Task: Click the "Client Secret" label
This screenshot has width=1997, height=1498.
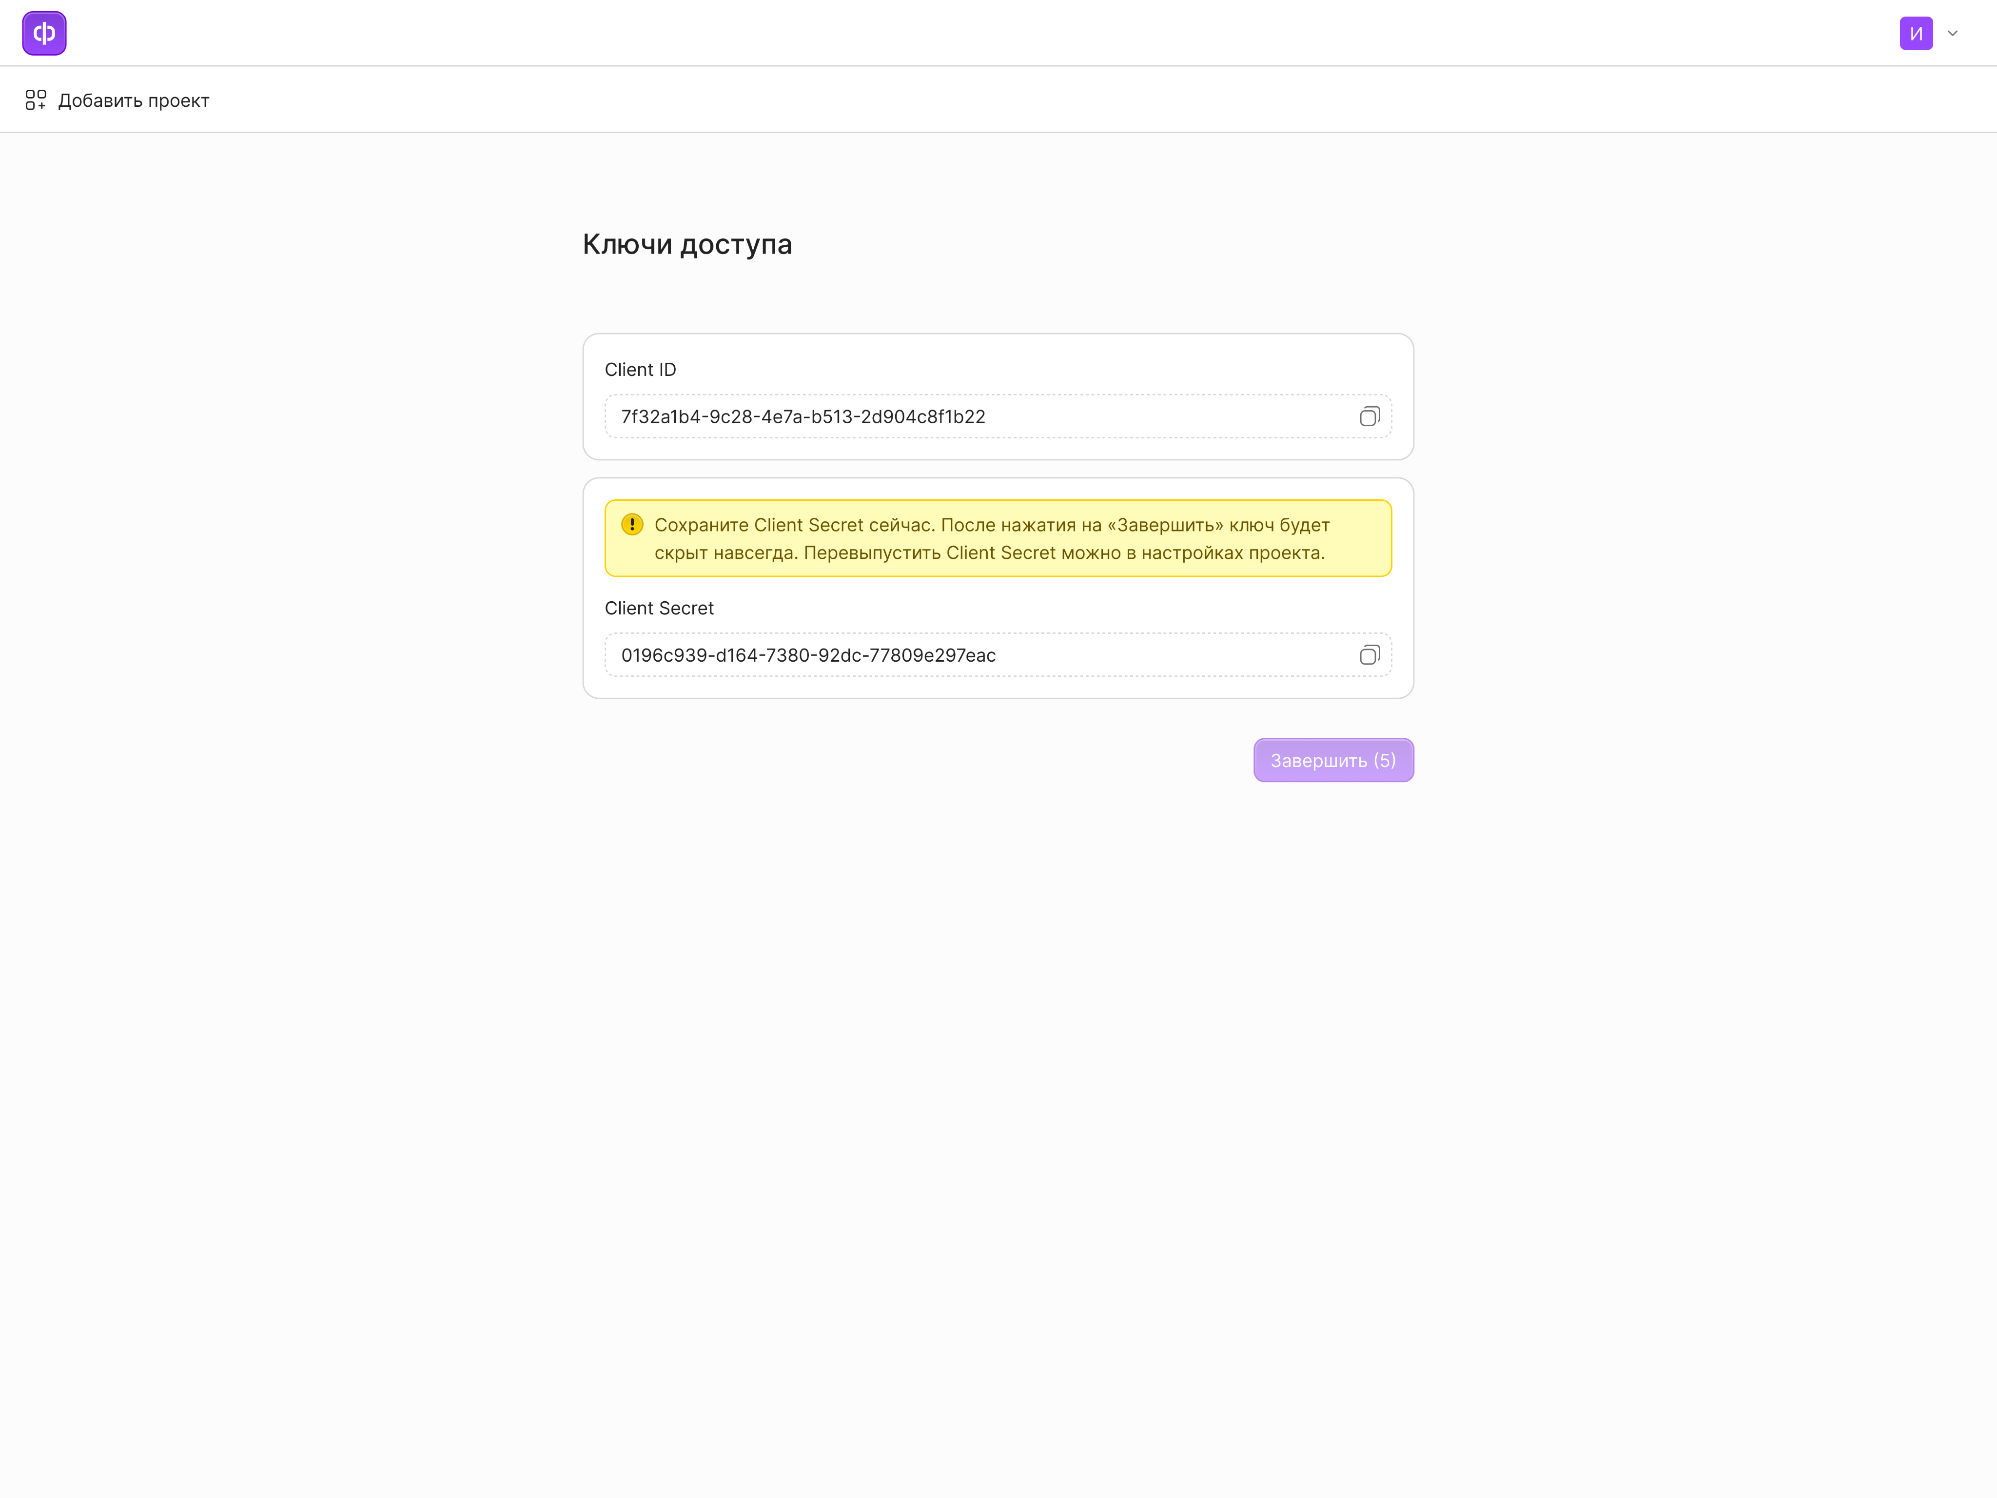Action: tap(659, 608)
